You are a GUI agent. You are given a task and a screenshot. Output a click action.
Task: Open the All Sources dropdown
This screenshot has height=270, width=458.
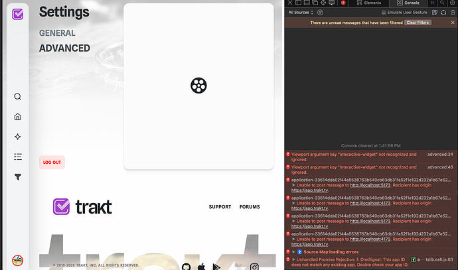301,12
